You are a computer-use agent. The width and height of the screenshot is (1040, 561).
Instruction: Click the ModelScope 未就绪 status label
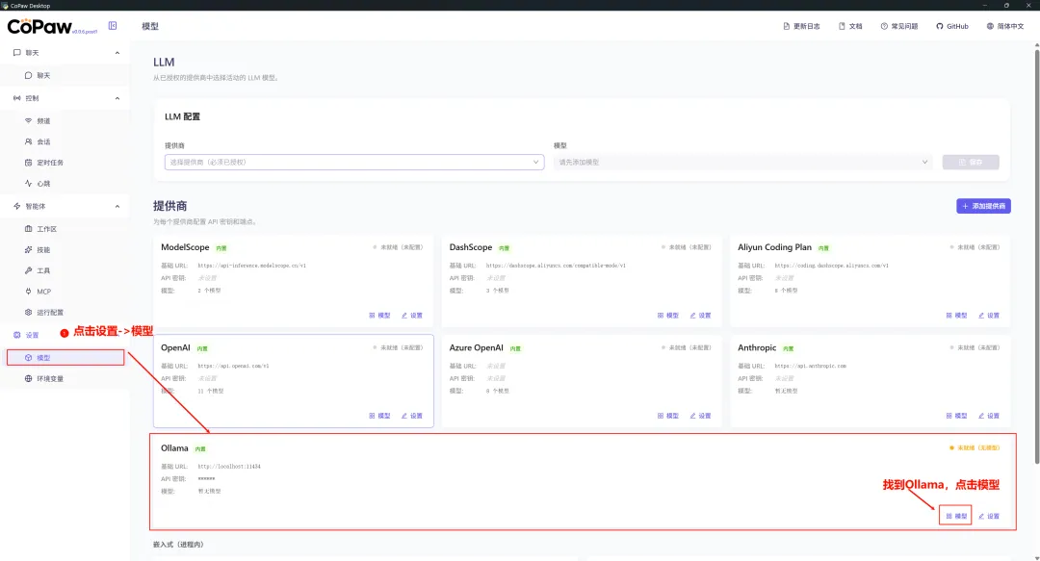click(398, 247)
